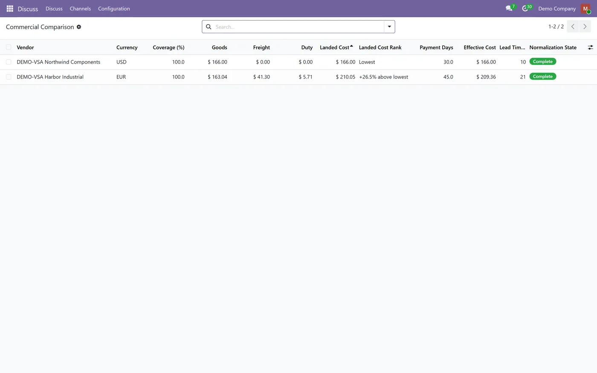
Task: Open the Configuration menu
Action: 114,9
